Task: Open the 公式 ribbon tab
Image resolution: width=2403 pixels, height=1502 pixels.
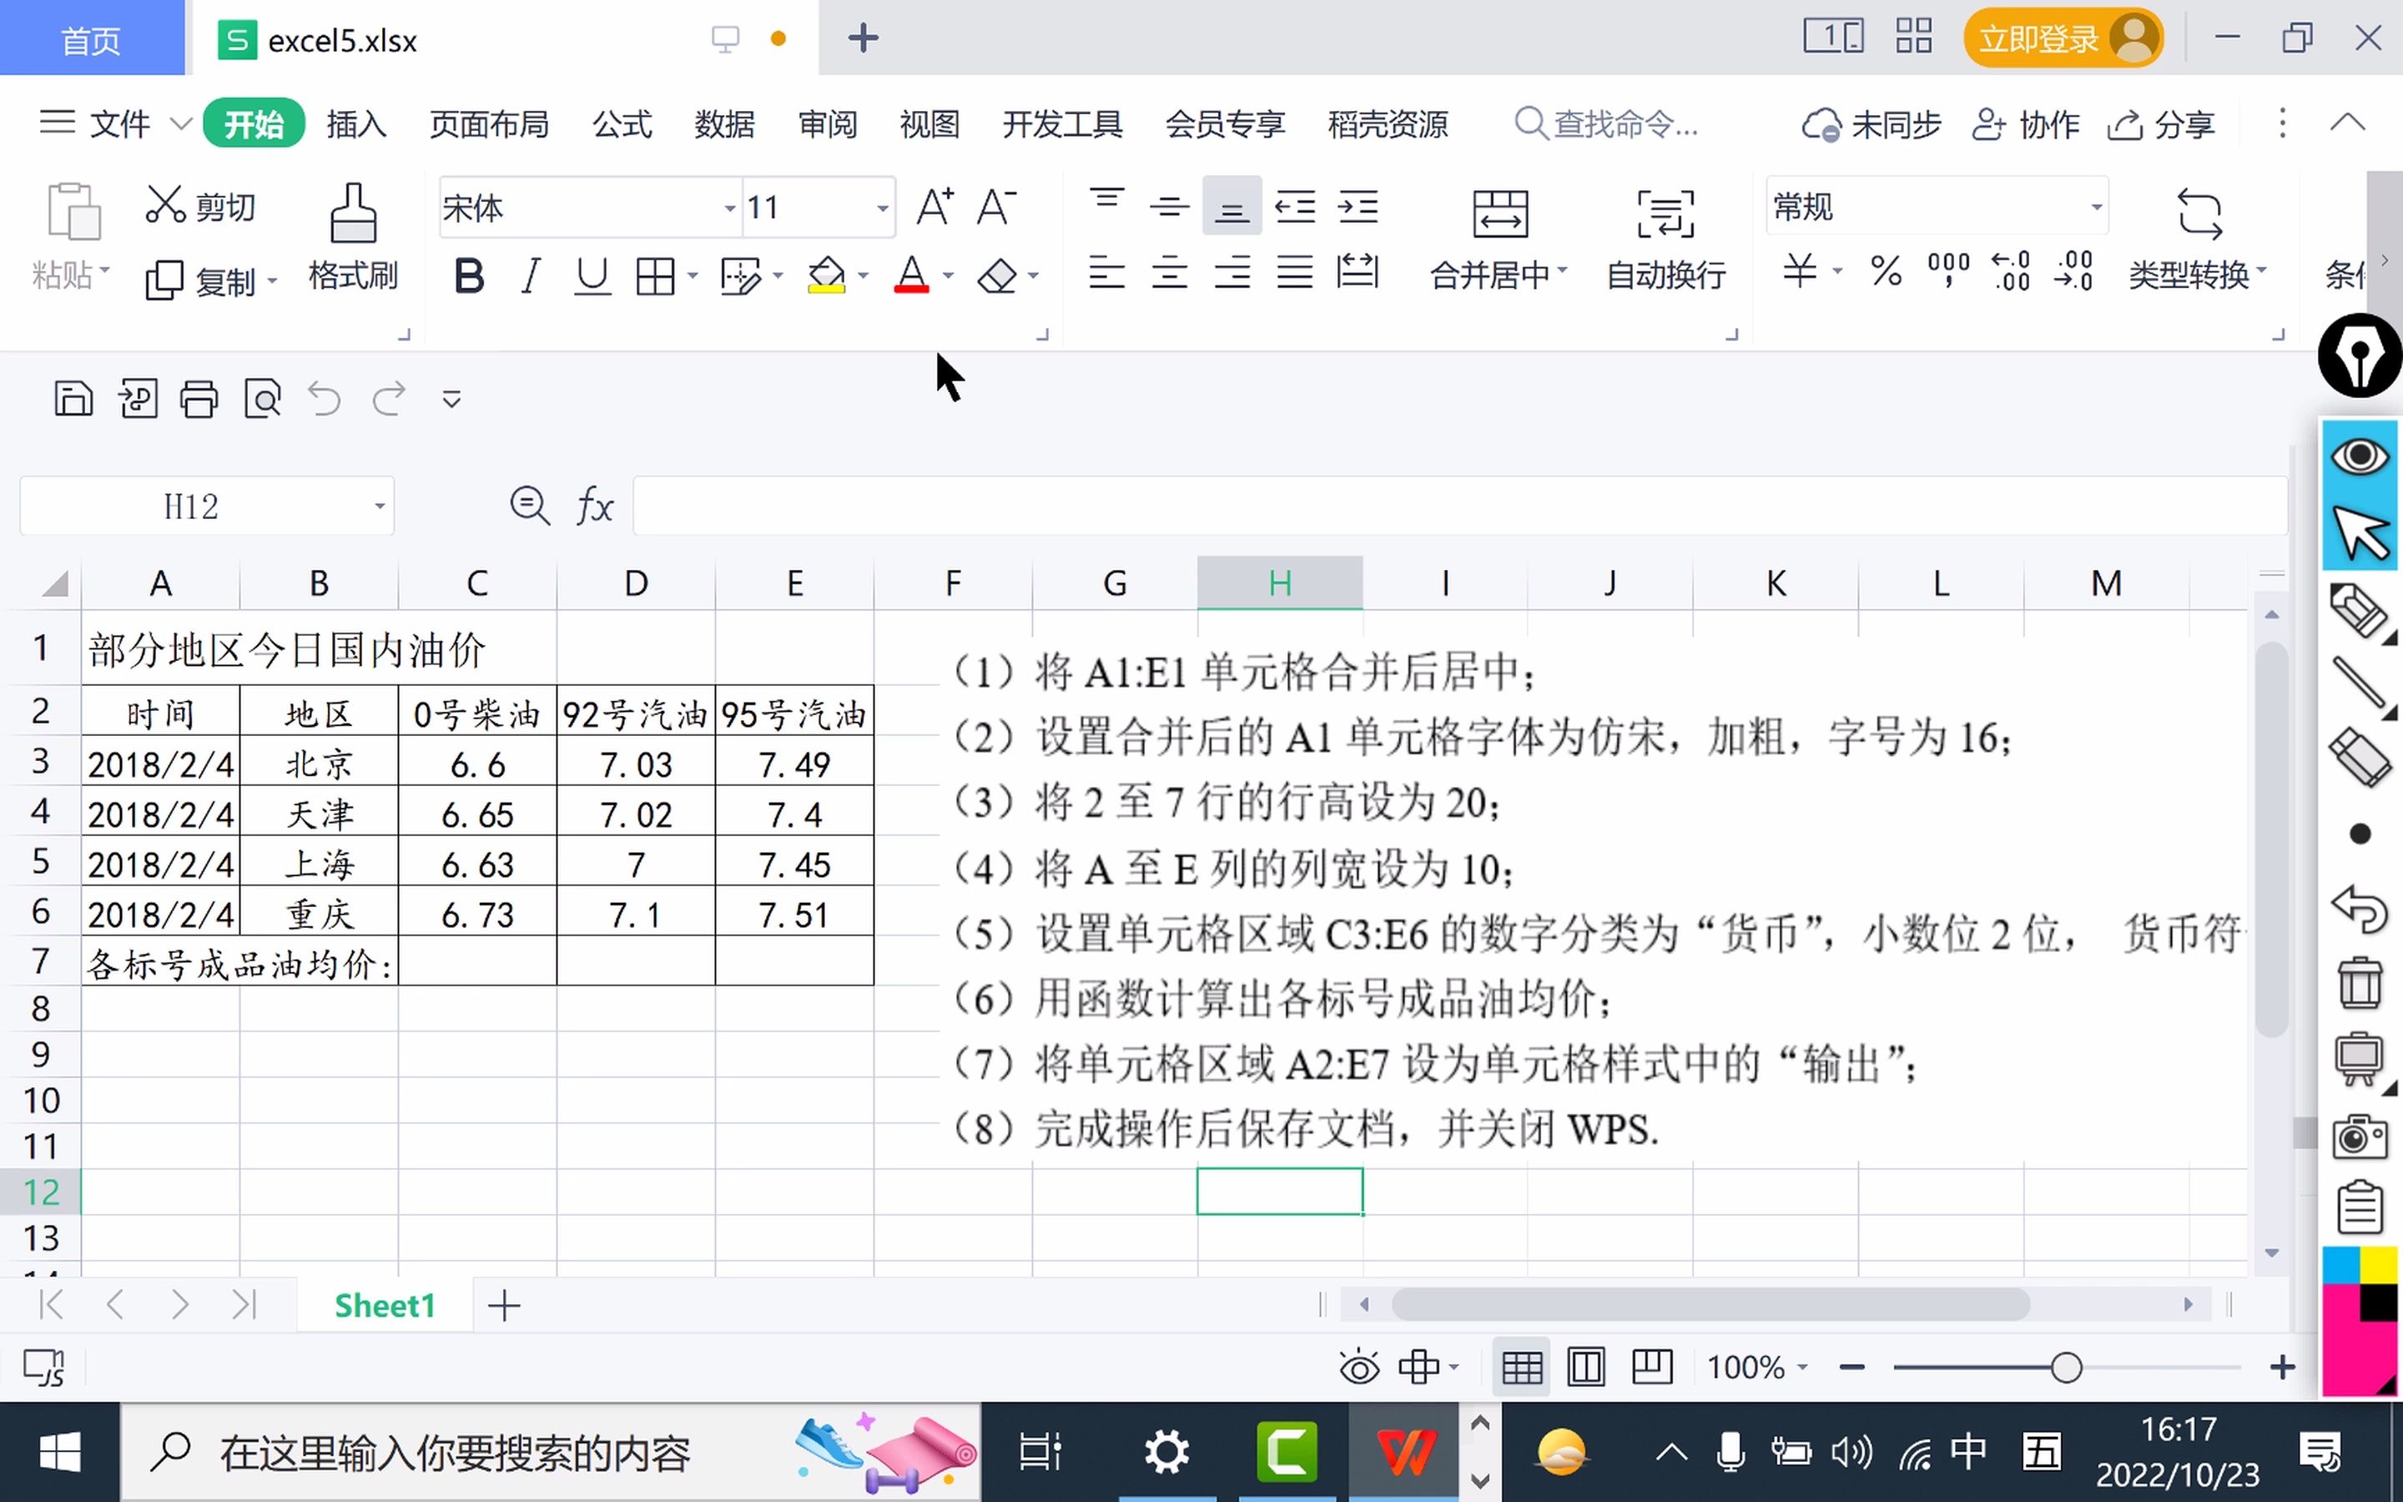Action: point(622,124)
